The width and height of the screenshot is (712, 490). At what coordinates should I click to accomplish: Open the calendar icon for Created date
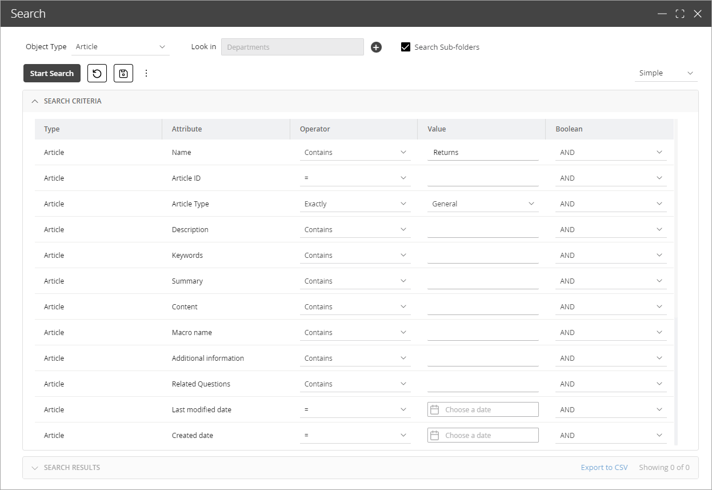435,435
